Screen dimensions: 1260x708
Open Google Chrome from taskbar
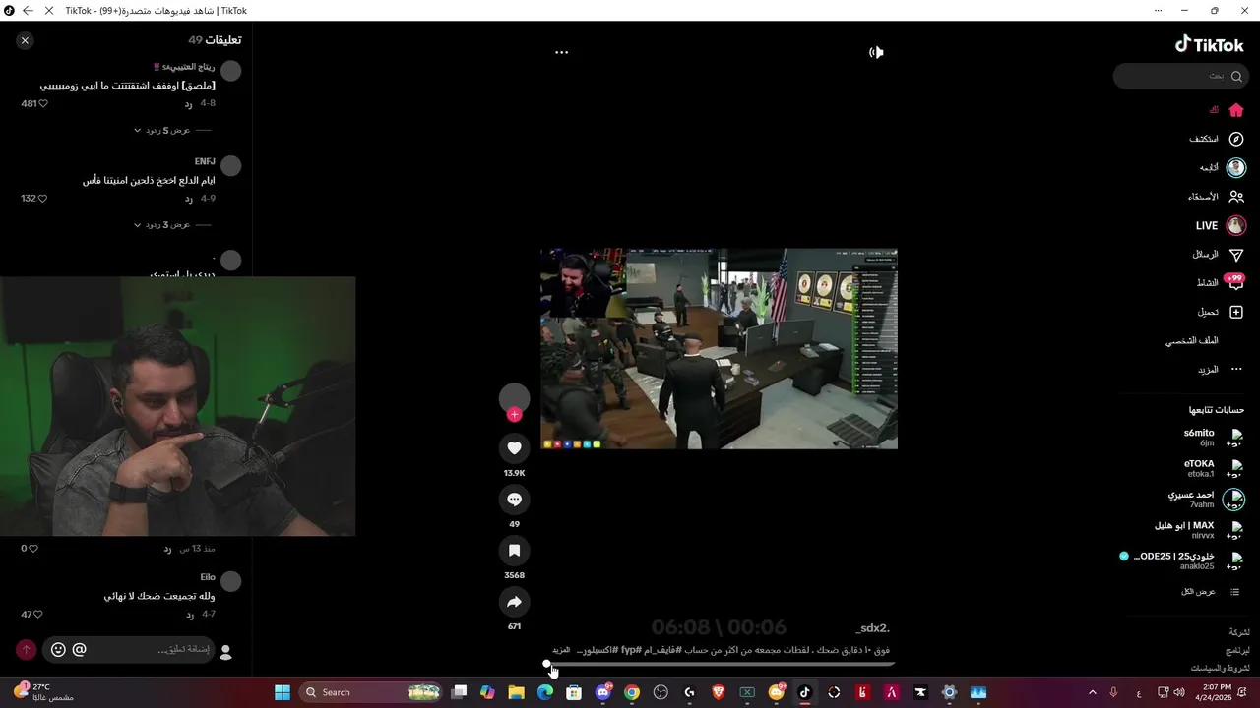pyautogui.click(x=632, y=692)
